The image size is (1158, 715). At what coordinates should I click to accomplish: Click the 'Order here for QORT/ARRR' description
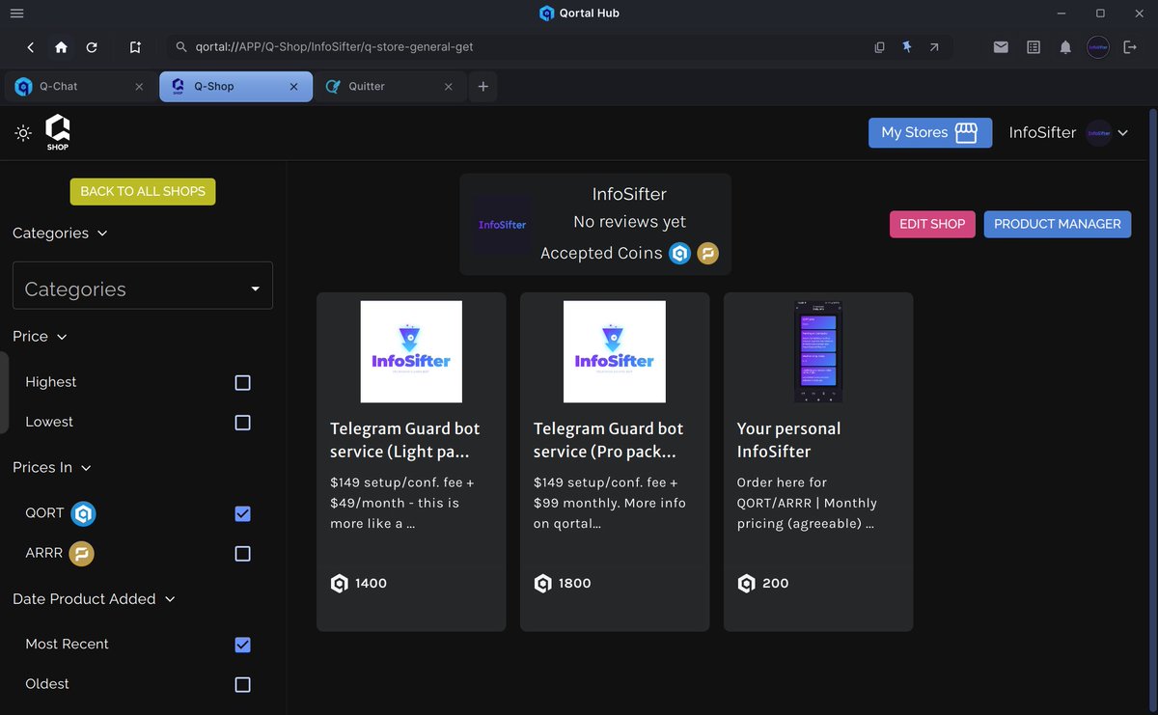[807, 503]
